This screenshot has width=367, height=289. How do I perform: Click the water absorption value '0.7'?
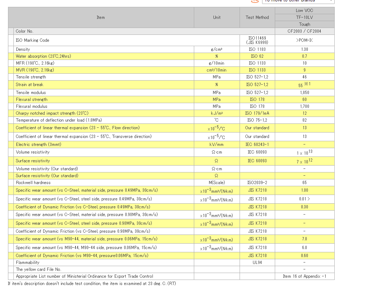(x=305, y=56)
